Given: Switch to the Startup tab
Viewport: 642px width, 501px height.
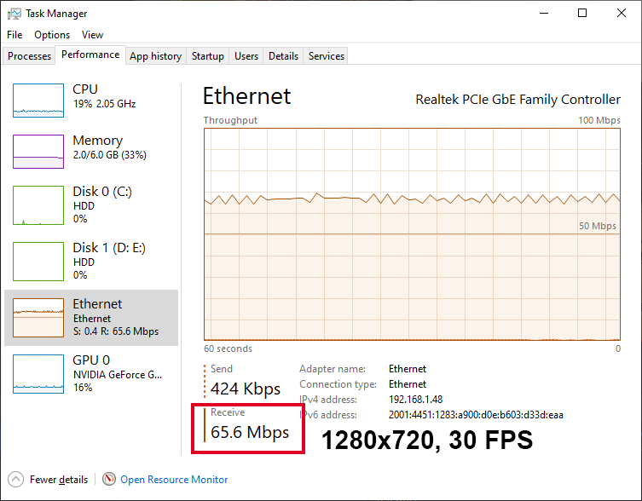Looking at the screenshot, I should pos(207,56).
